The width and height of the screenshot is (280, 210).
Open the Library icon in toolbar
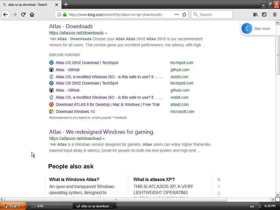pyautogui.click(x=255, y=14)
